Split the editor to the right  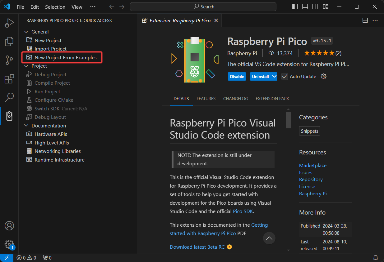pos(365,20)
